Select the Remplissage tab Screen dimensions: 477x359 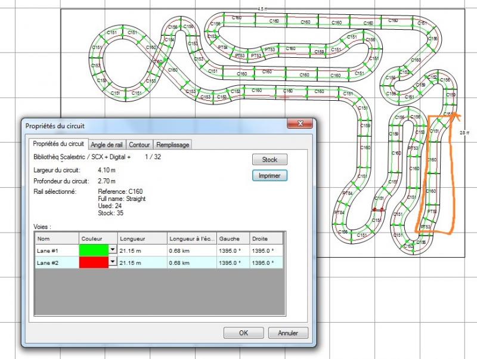[x=172, y=144]
